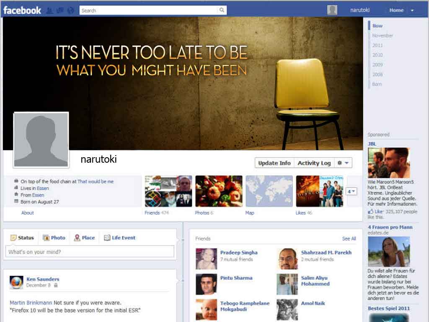Image resolution: width=429 pixels, height=322 pixels.
Task: Jump to 2009 on the timeline
Action: pos(377,65)
